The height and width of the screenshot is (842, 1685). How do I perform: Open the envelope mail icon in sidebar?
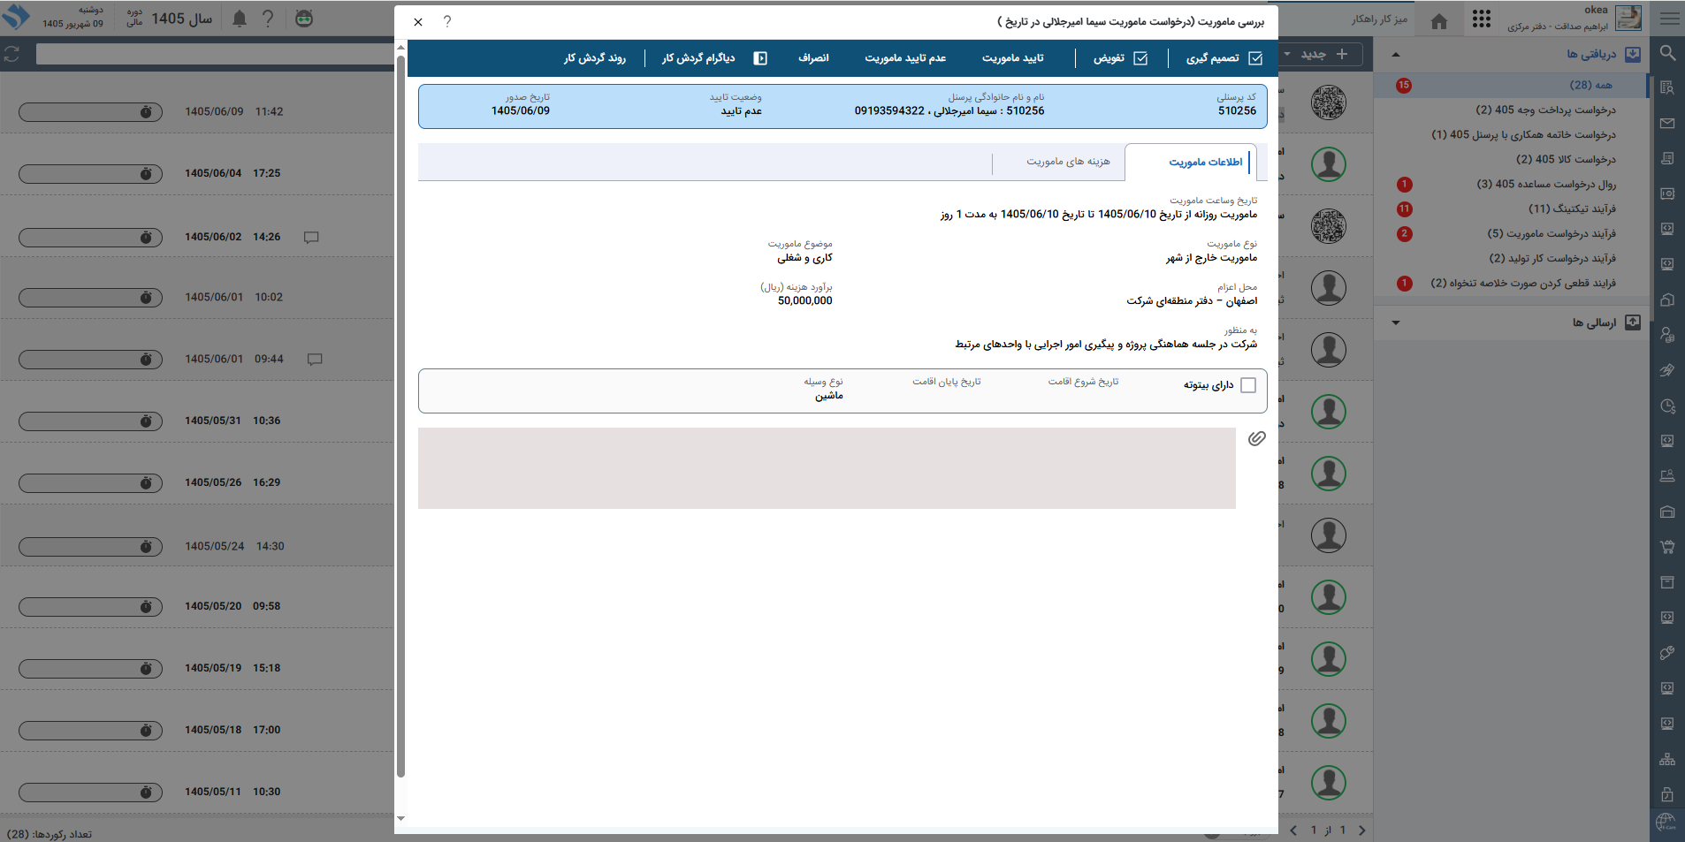(1667, 124)
